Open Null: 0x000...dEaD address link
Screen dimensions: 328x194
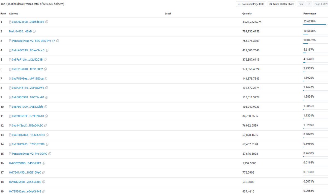click(x=20, y=31)
